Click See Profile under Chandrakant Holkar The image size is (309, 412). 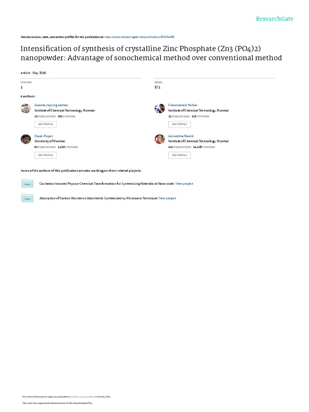[x=179, y=124]
